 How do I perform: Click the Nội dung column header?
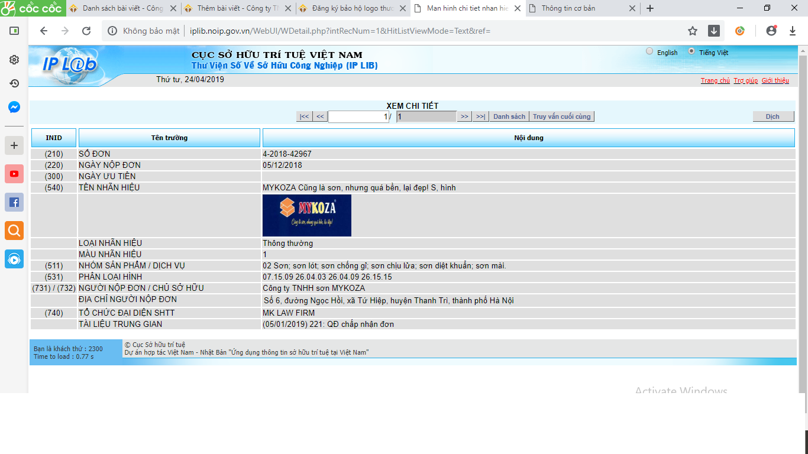click(529, 138)
